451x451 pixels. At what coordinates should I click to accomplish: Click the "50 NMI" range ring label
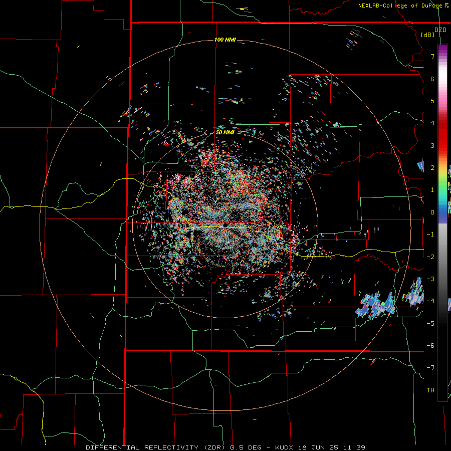click(225, 132)
